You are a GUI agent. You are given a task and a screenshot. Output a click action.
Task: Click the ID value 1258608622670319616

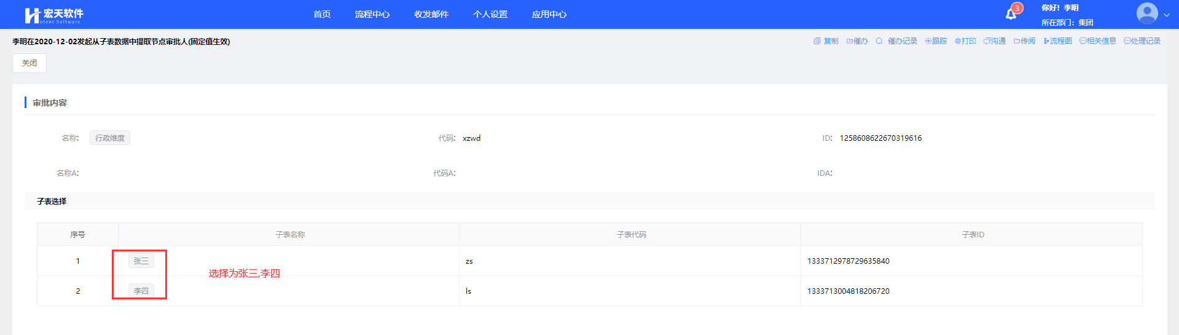880,138
